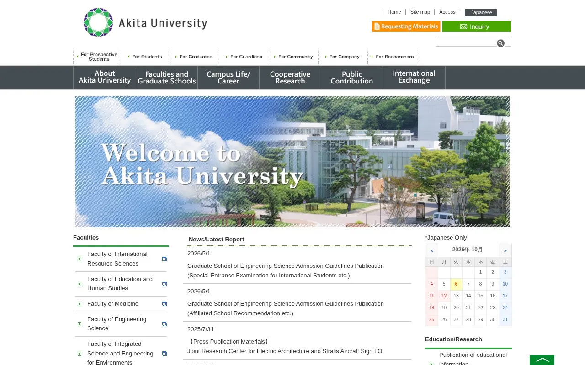Focus the site search input field

[466, 42]
